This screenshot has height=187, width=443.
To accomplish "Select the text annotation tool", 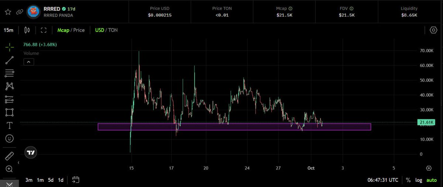I will (x=10, y=126).
